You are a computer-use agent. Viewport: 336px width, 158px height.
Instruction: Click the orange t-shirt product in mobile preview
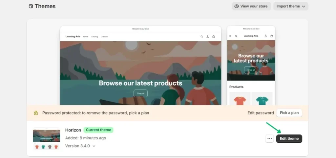click(240, 100)
